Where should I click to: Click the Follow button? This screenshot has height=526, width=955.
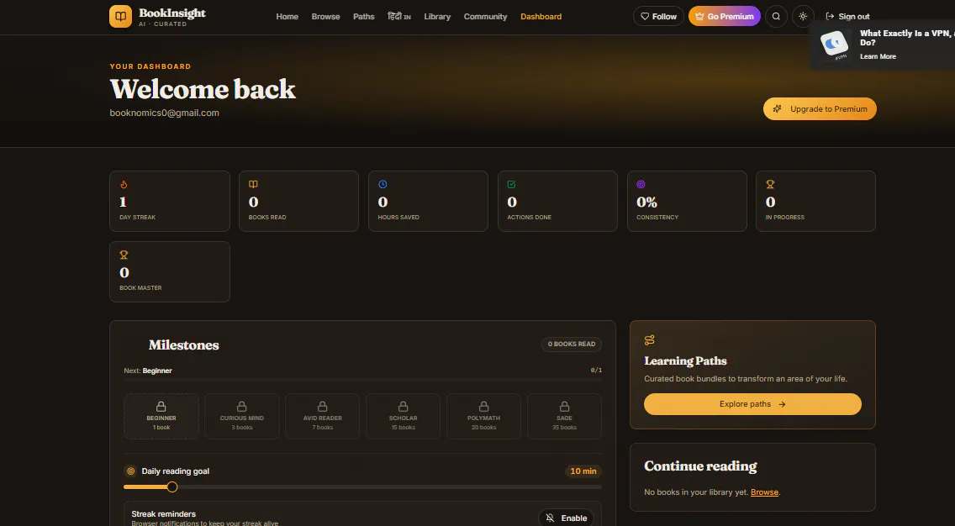658,17
